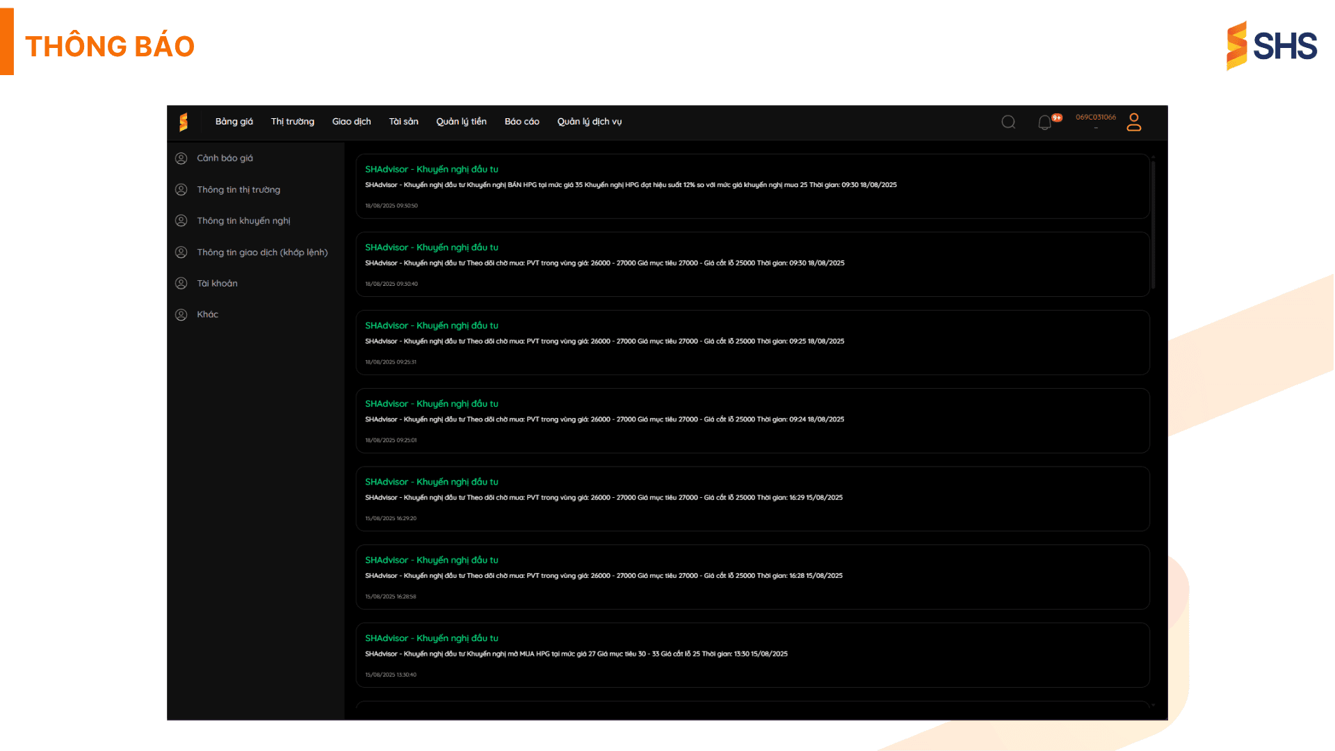Select Thông tin giao dịch (khớp lệnh)
Image resolution: width=1335 pixels, height=751 pixels.
262,252
